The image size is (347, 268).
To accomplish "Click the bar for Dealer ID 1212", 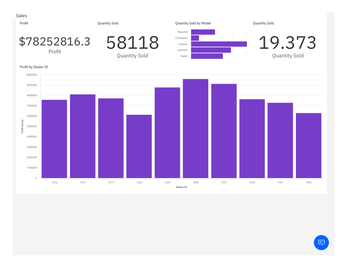I will [54, 139].
